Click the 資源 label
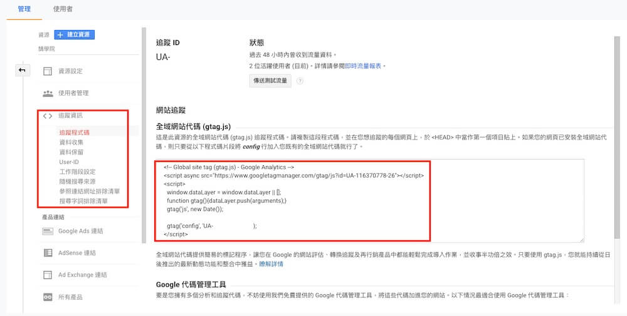The image size is (627, 316). tap(44, 35)
